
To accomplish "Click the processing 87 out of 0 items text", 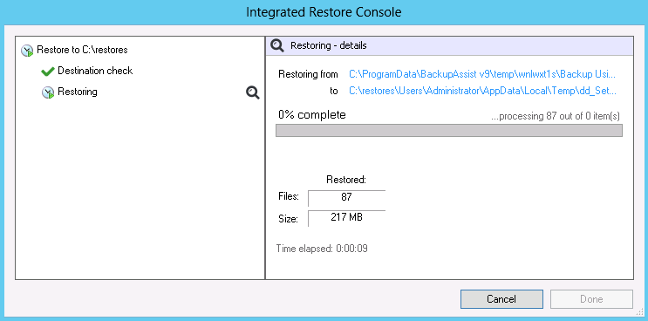I will click(556, 117).
